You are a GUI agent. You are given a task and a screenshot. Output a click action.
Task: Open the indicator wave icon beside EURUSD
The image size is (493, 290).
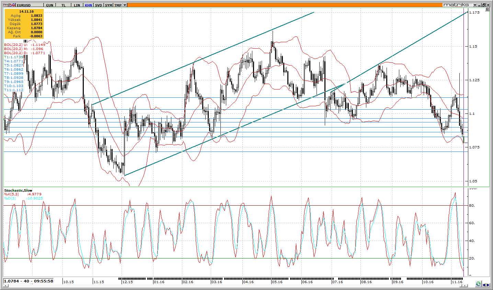click(x=12, y=5)
